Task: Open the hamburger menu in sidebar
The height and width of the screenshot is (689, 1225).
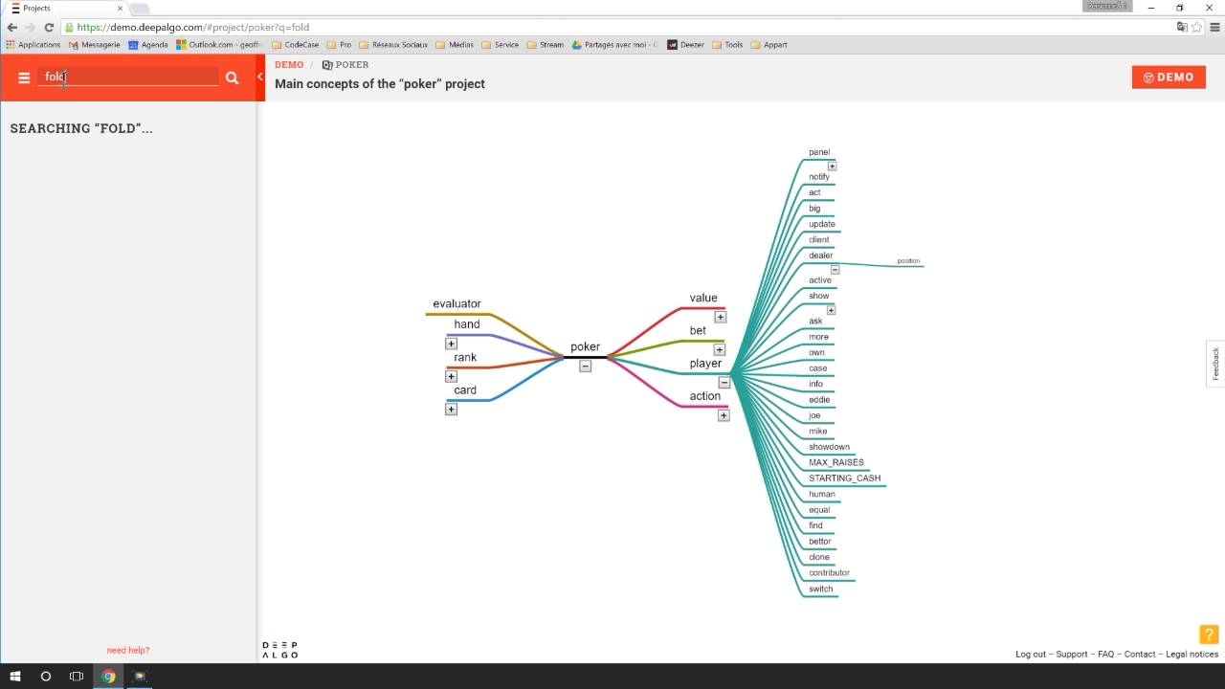Action: 24,78
